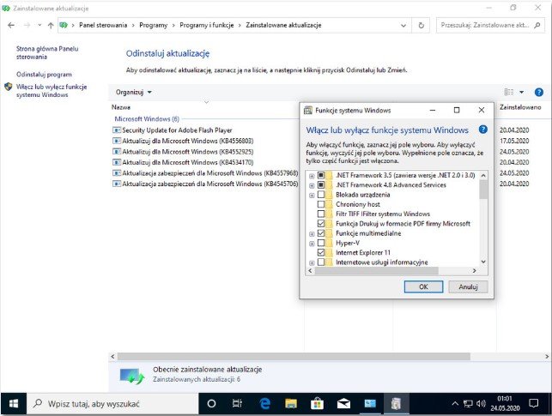
Task: Toggle .NET Framework 3.5 checkbox
Action: (x=321, y=175)
